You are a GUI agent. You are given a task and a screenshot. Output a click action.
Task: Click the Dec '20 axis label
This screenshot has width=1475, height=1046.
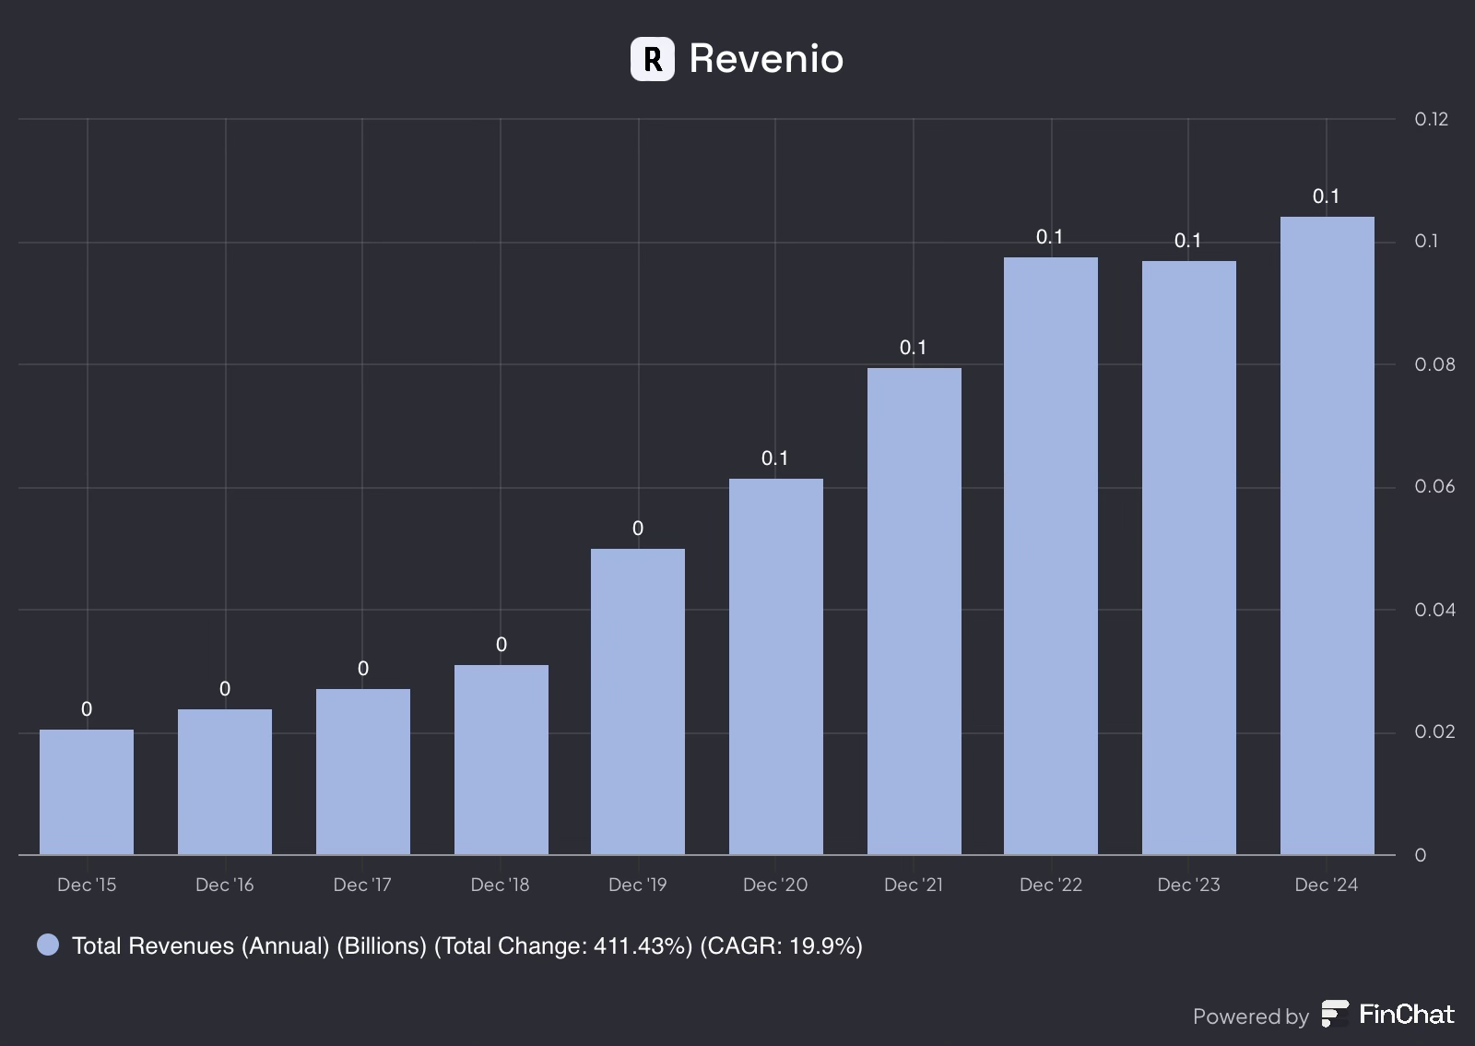[775, 885]
